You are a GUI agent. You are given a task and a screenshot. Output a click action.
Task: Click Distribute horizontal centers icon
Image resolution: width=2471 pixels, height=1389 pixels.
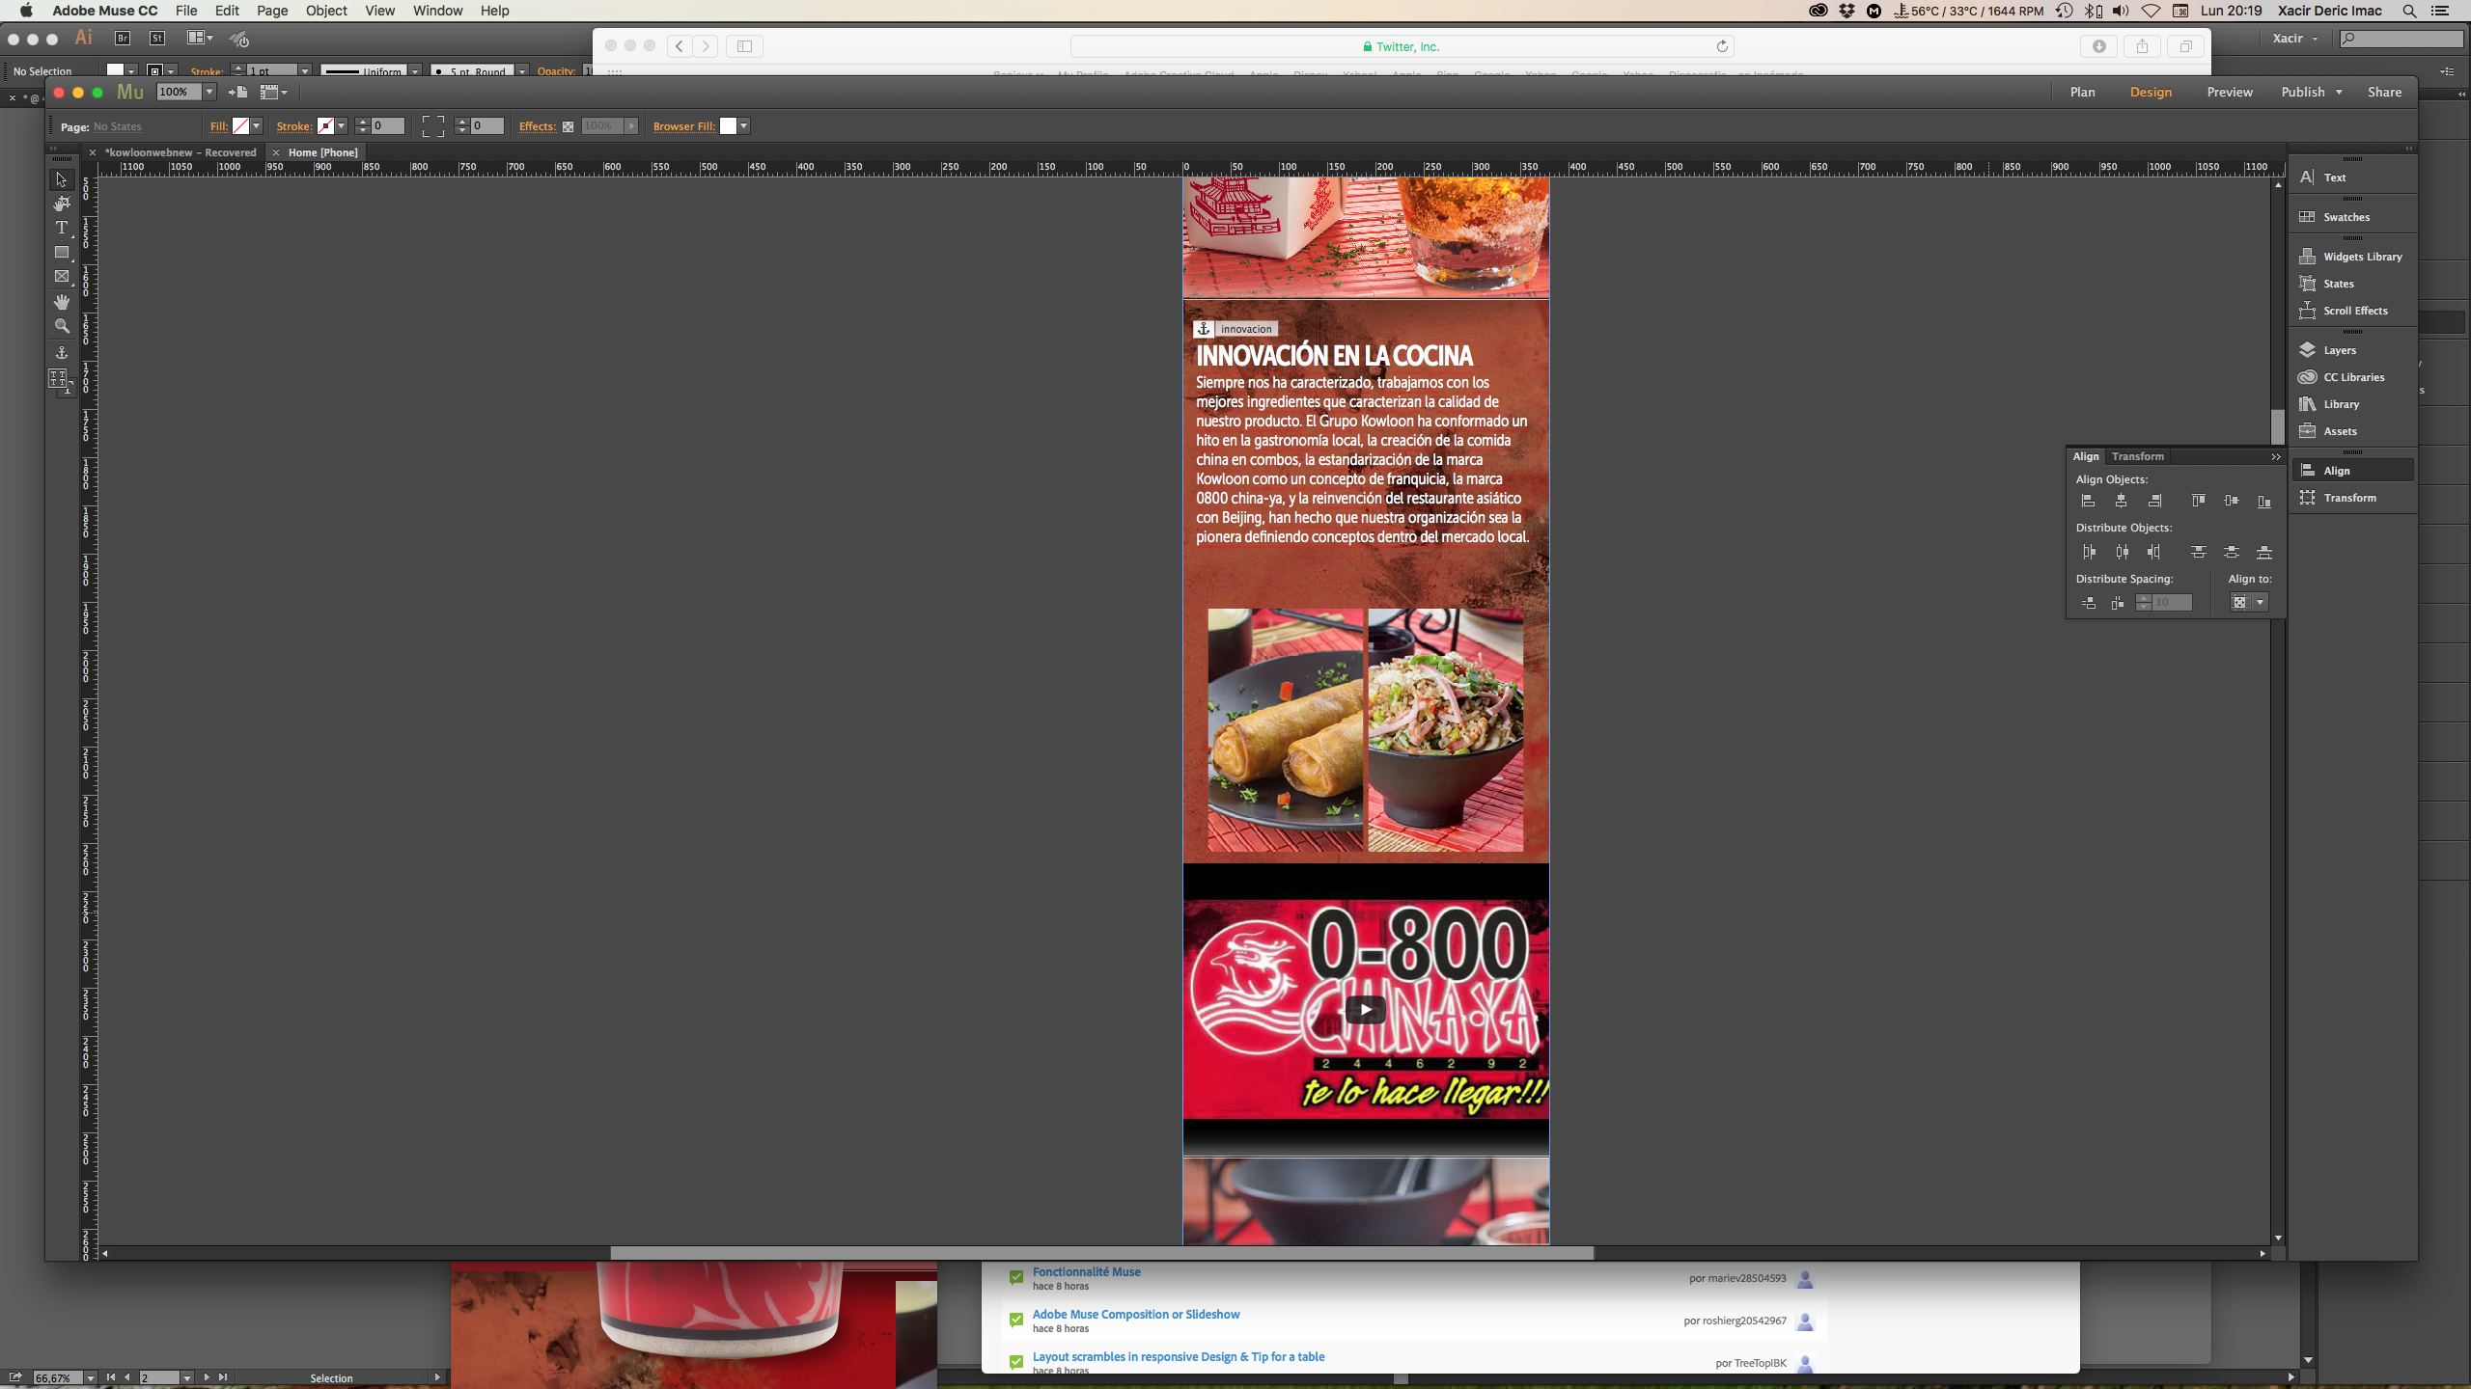tap(2122, 552)
